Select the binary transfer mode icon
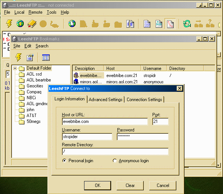 coord(147,24)
